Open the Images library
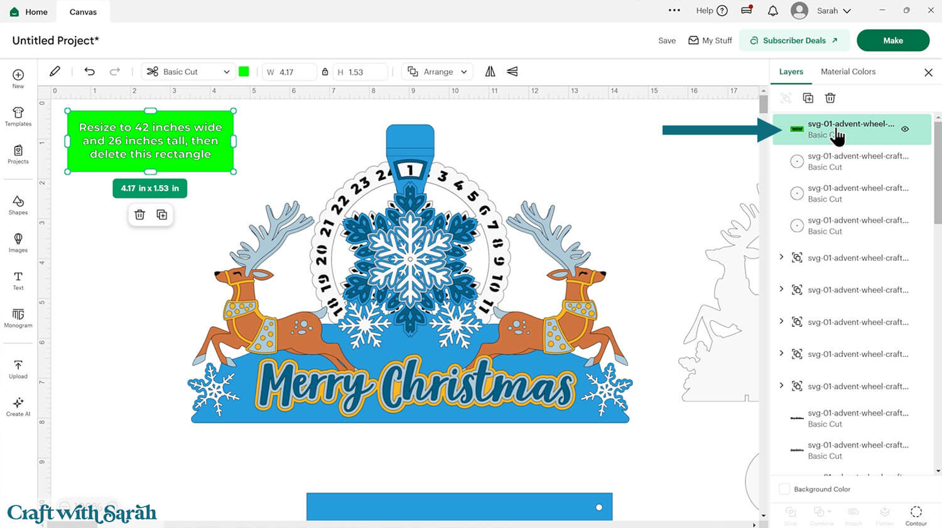The image size is (942, 528). [x=18, y=243]
